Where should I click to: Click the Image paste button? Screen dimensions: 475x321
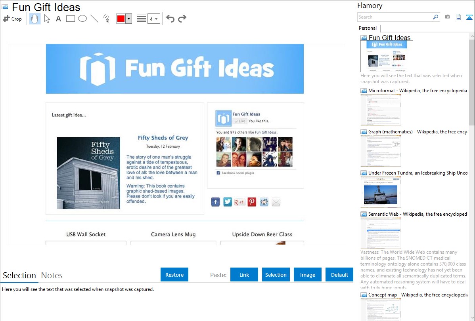tap(307, 275)
